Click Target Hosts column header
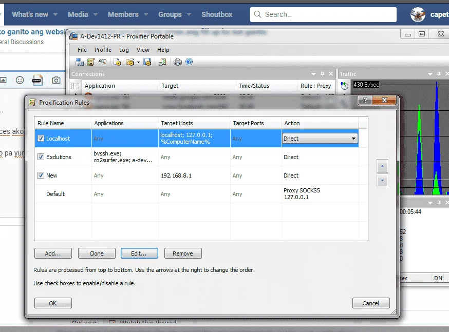 coord(194,123)
